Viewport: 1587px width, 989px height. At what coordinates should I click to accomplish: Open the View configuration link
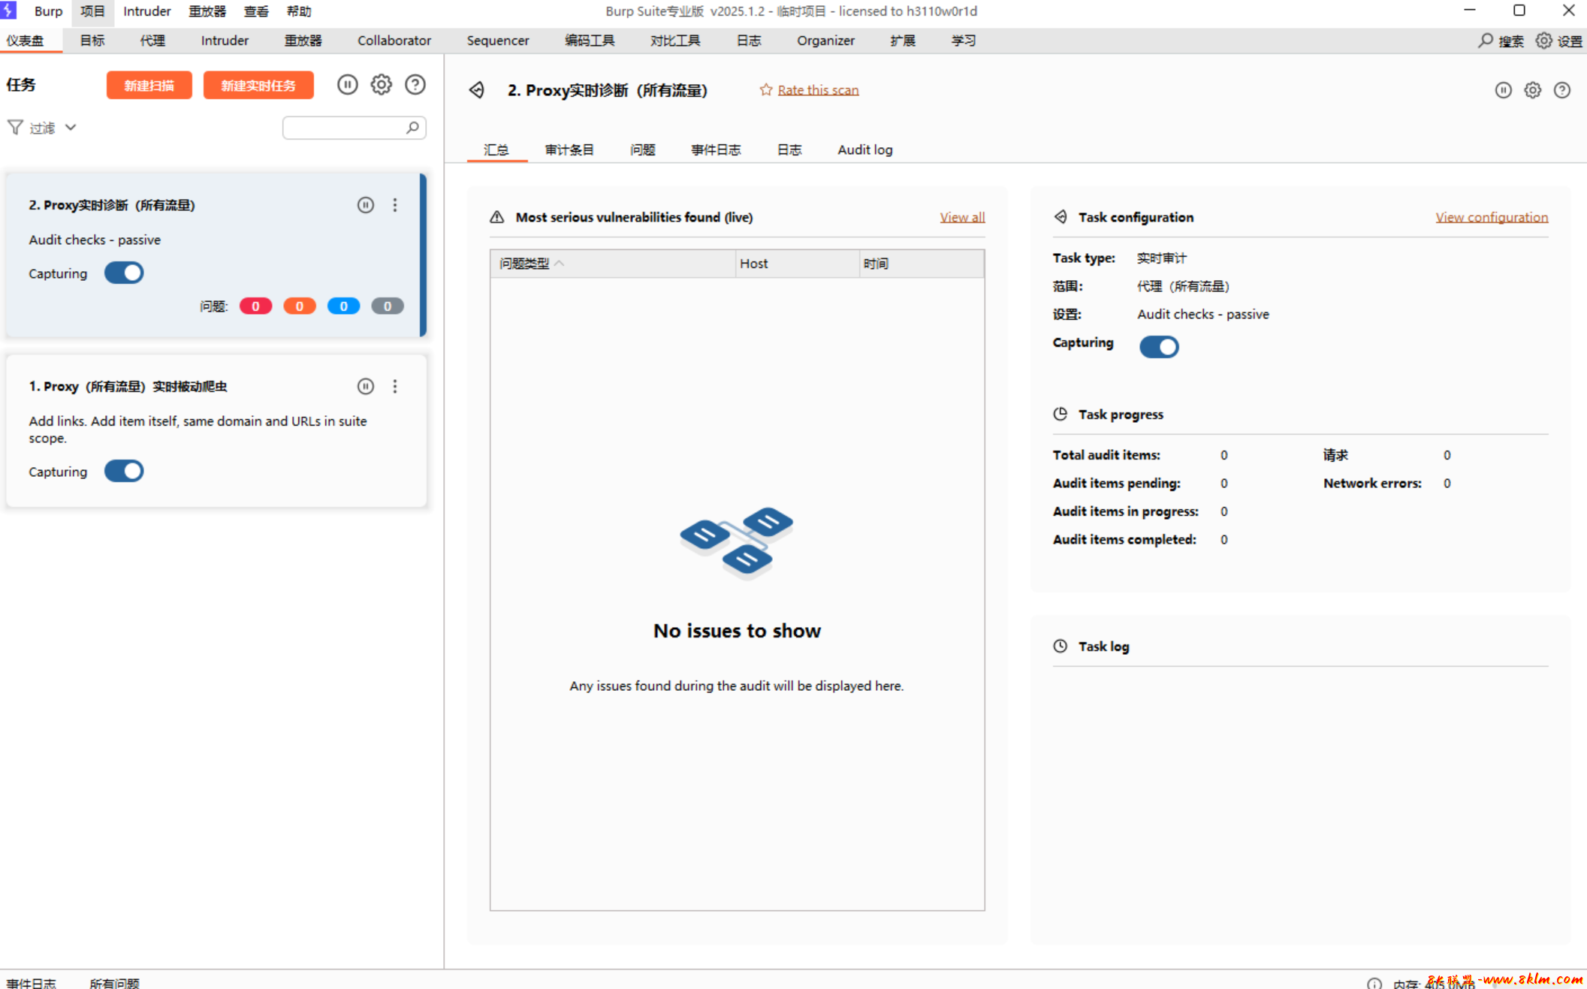point(1491,217)
